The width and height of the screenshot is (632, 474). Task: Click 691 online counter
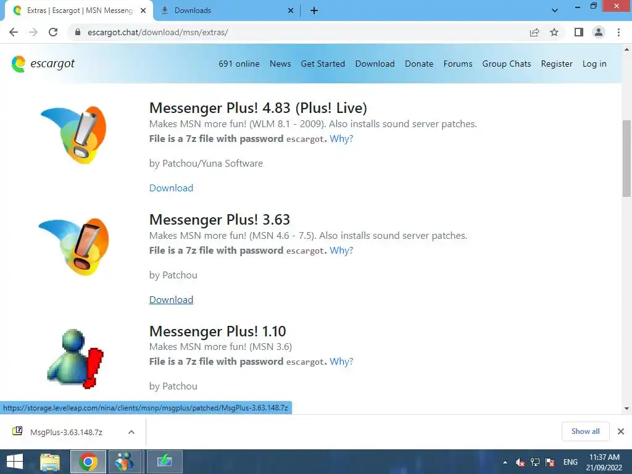(239, 64)
